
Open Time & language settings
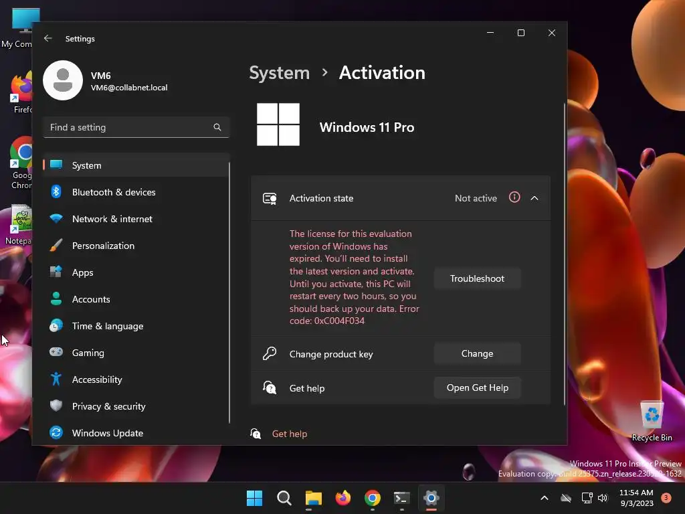(x=136, y=326)
